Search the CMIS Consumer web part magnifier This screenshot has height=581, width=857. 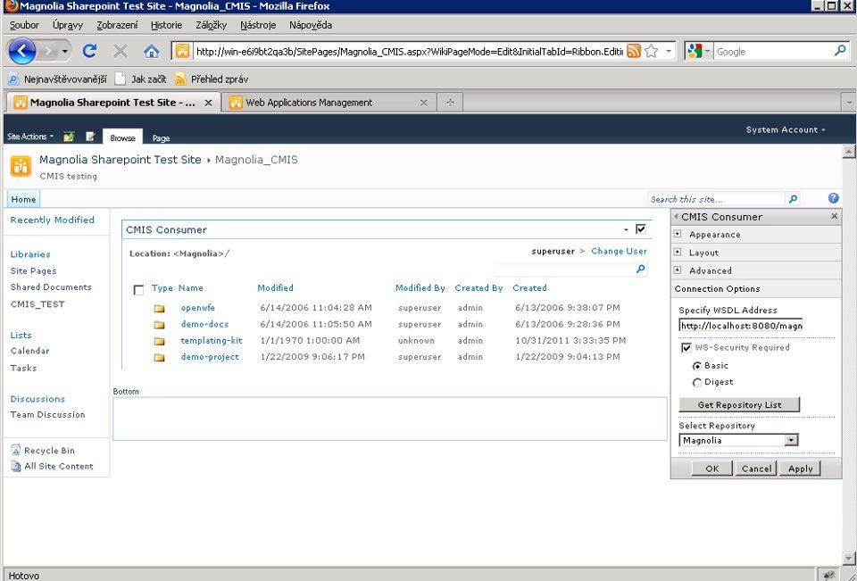click(641, 269)
